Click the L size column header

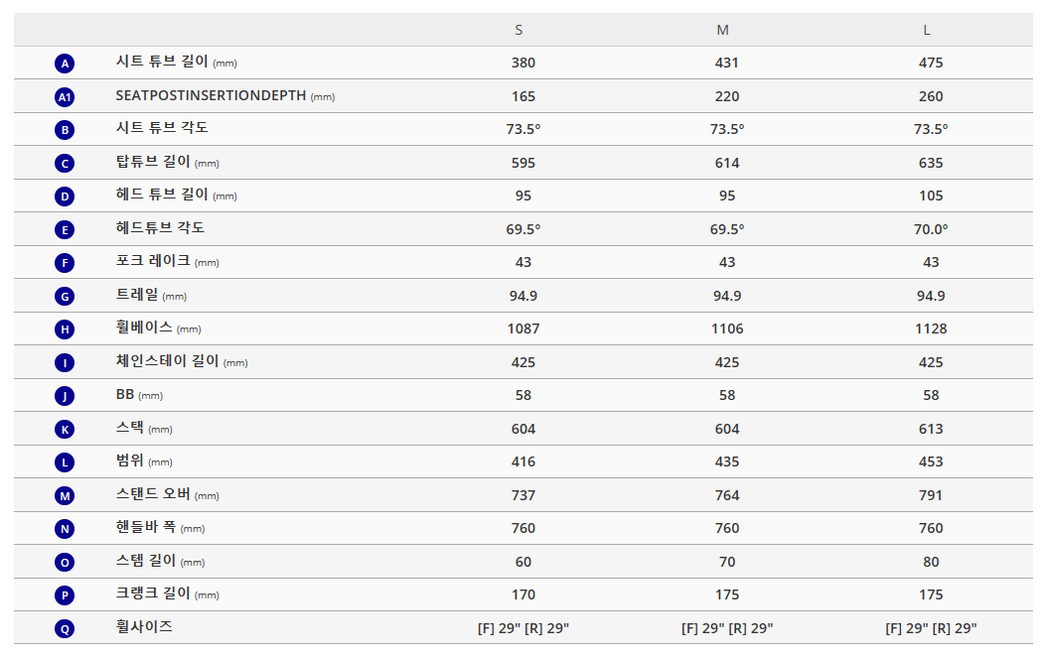[x=927, y=30]
